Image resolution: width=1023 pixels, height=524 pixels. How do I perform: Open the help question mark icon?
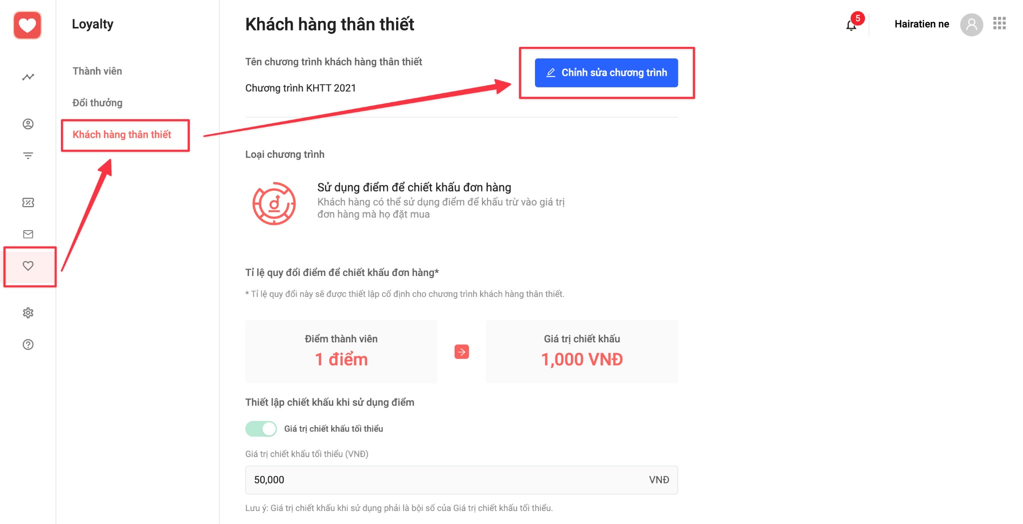[x=28, y=344]
